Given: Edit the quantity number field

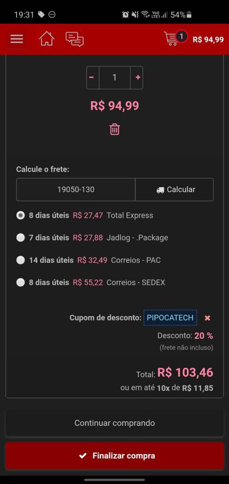Looking at the screenshot, I should [114, 77].
